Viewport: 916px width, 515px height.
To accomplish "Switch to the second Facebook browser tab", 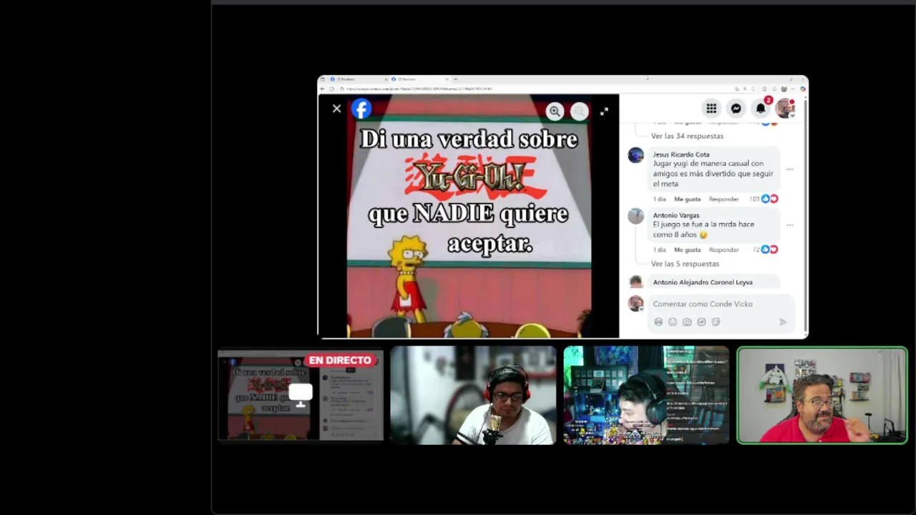I will click(x=419, y=79).
